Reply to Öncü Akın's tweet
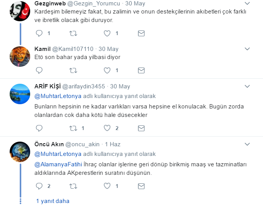Screen dimensions: 263x208 (39, 186)
